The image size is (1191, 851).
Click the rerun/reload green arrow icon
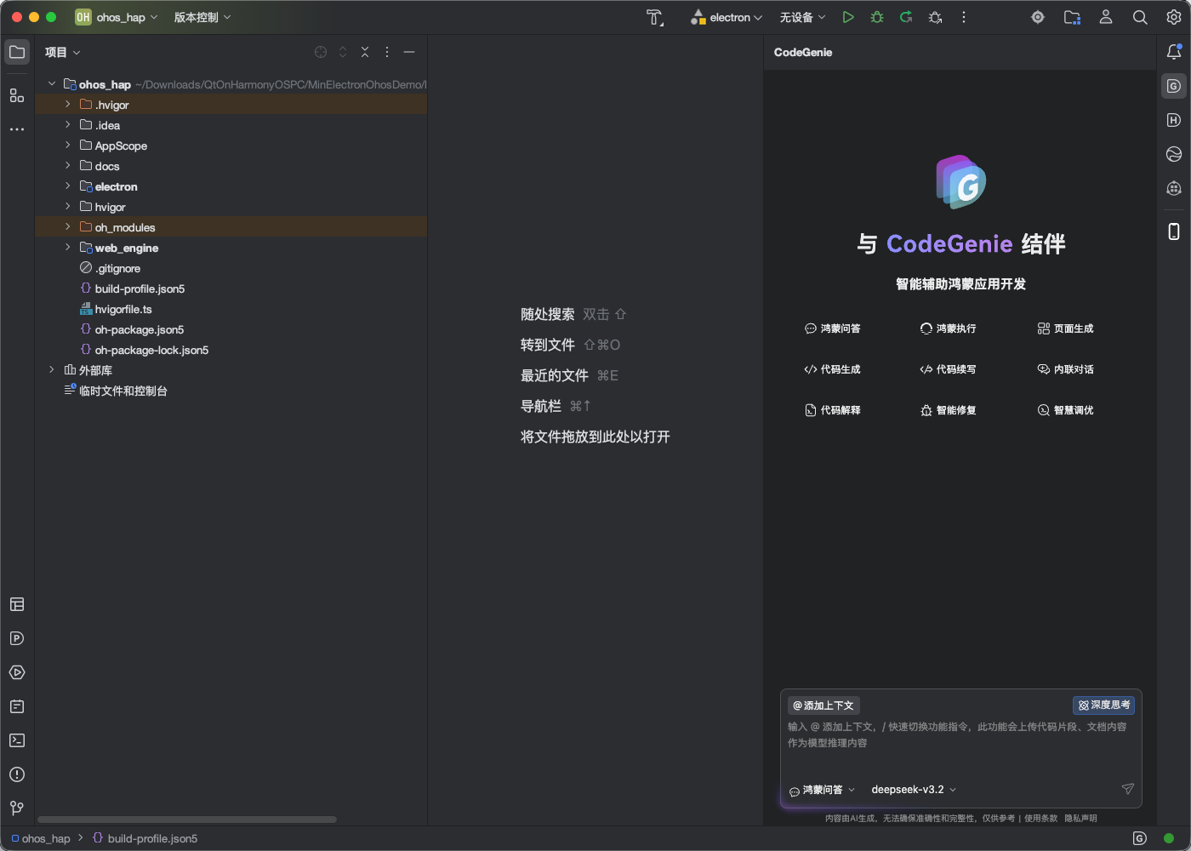click(906, 17)
